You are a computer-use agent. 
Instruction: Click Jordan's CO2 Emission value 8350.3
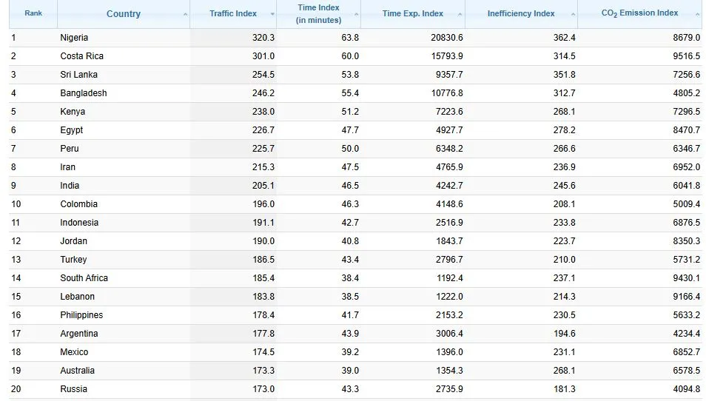687,240
